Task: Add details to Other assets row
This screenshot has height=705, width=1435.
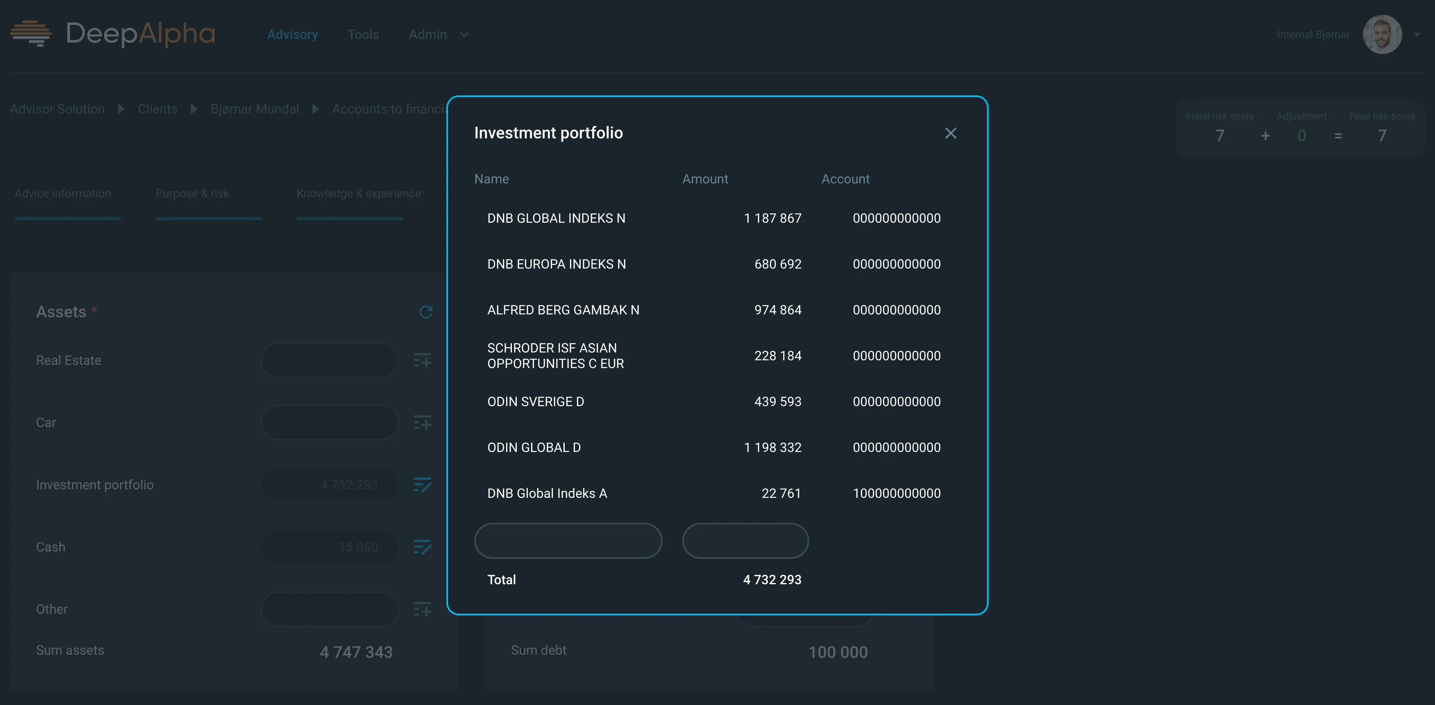Action: [x=422, y=609]
